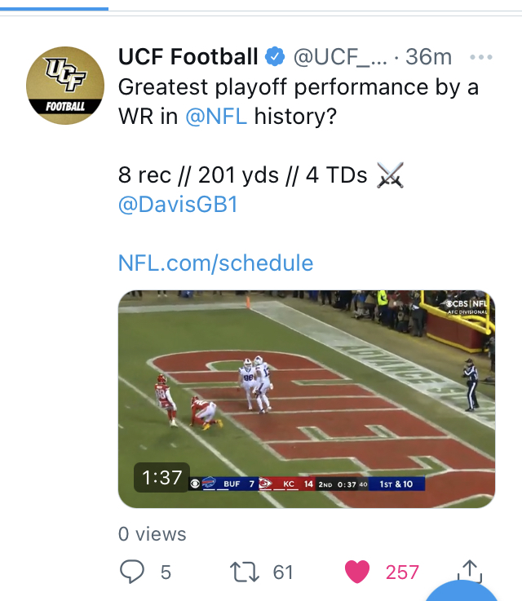View the 257 likes count
This screenshot has height=601, width=522.
(x=402, y=572)
